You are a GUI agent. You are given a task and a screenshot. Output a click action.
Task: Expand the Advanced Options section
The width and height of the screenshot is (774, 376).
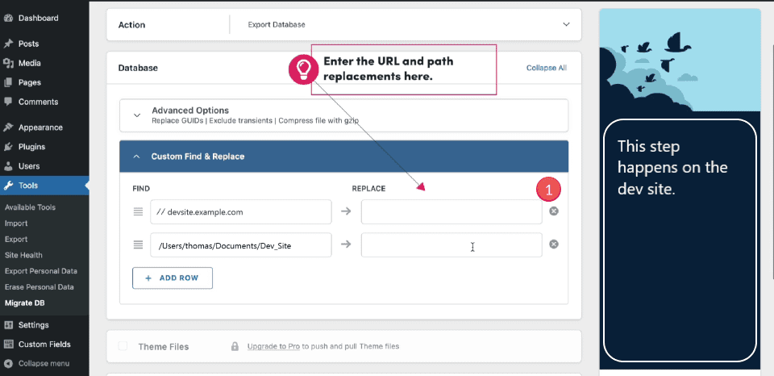137,115
